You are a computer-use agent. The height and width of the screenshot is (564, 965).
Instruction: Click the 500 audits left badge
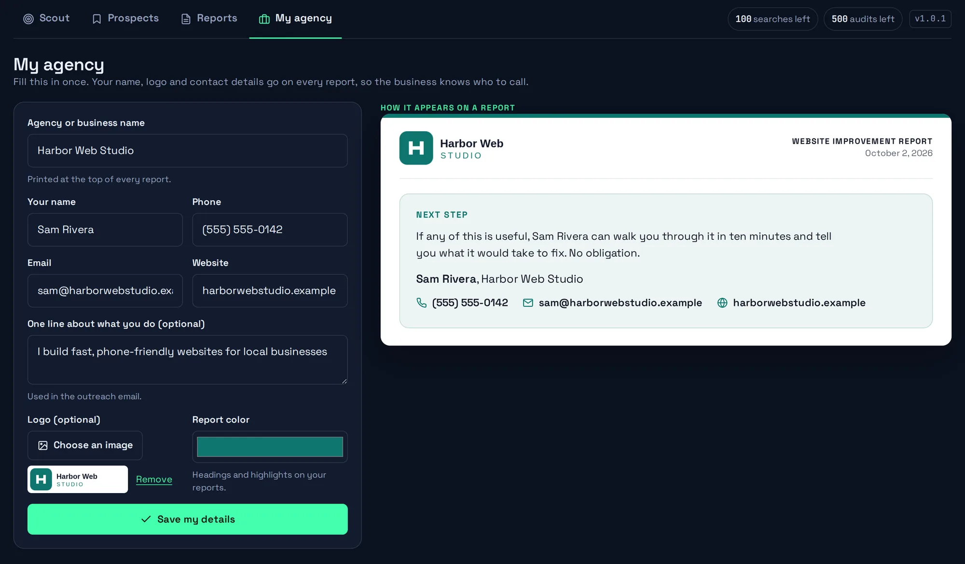point(863,19)
